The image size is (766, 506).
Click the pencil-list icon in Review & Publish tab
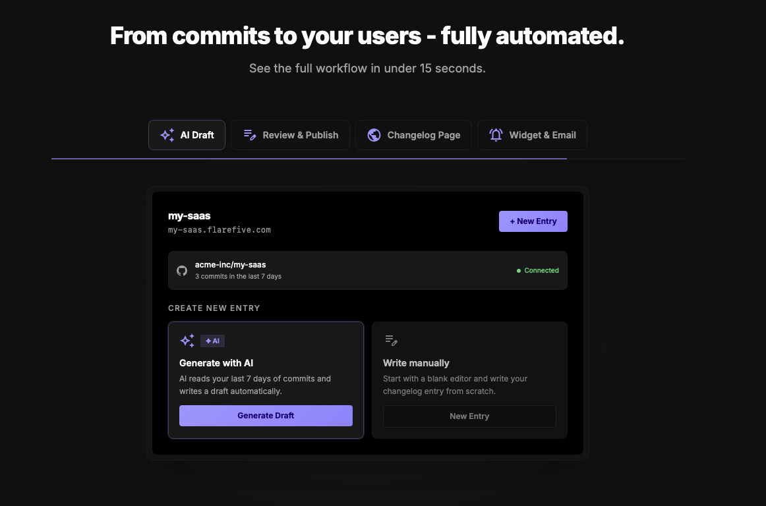tap(250, 135)
